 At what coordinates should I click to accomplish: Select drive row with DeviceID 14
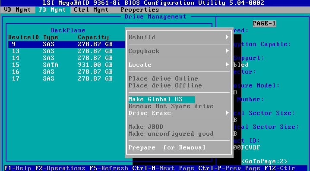(x=66, y=58)
